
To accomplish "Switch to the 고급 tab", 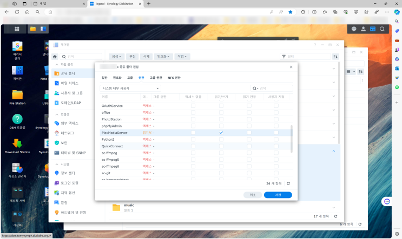I will pos(130,78).
